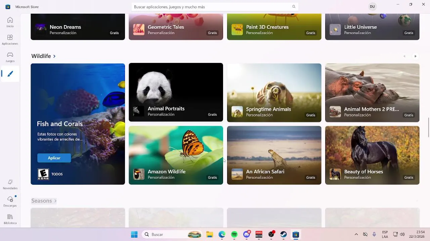This screenshot has height=241, width=430.
Task: Open Novedades in the sidebar
Action: [x=10, y=184]
